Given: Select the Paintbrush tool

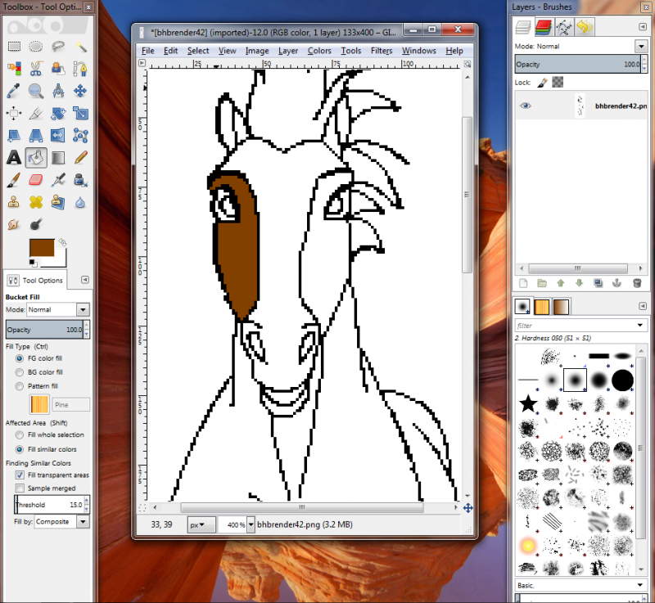Looking at the screenshot, I should pos(14,180).
